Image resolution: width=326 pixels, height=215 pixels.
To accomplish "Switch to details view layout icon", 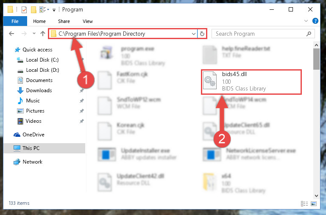I will point(304,204).
